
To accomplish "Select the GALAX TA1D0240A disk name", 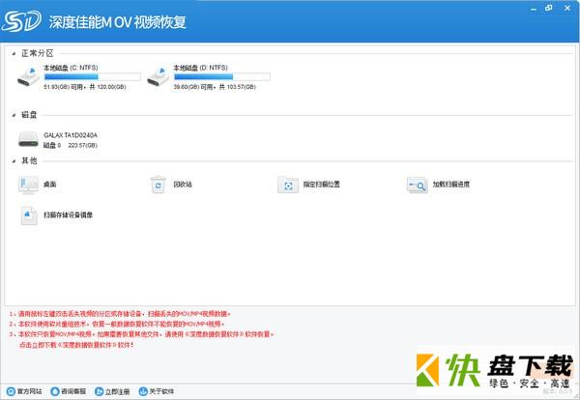I will pyautogui.click(x=71, y=135).
